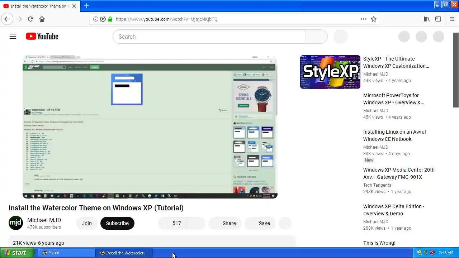Play the Watercolor theme tutorial video
The image size is (459, 258).
150,126
